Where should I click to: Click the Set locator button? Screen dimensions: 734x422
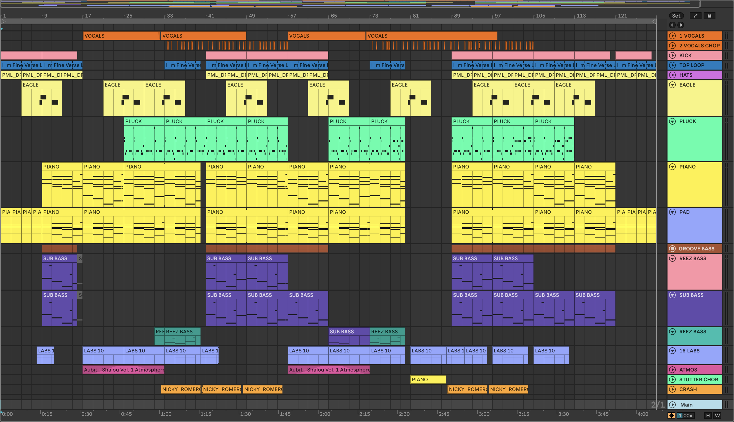click(676, 16)
